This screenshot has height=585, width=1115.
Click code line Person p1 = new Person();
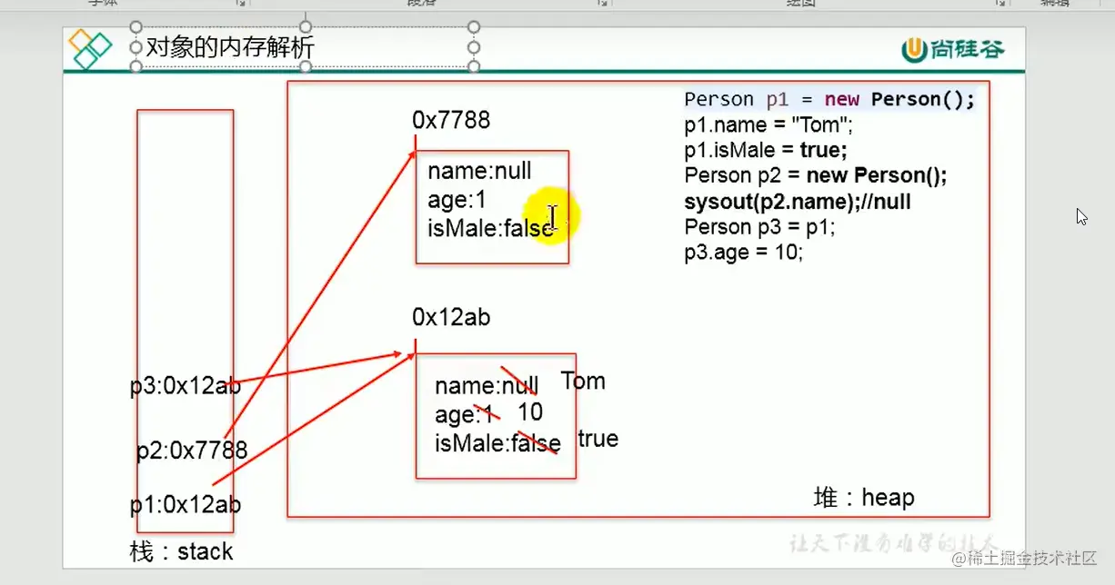(829, 99)
